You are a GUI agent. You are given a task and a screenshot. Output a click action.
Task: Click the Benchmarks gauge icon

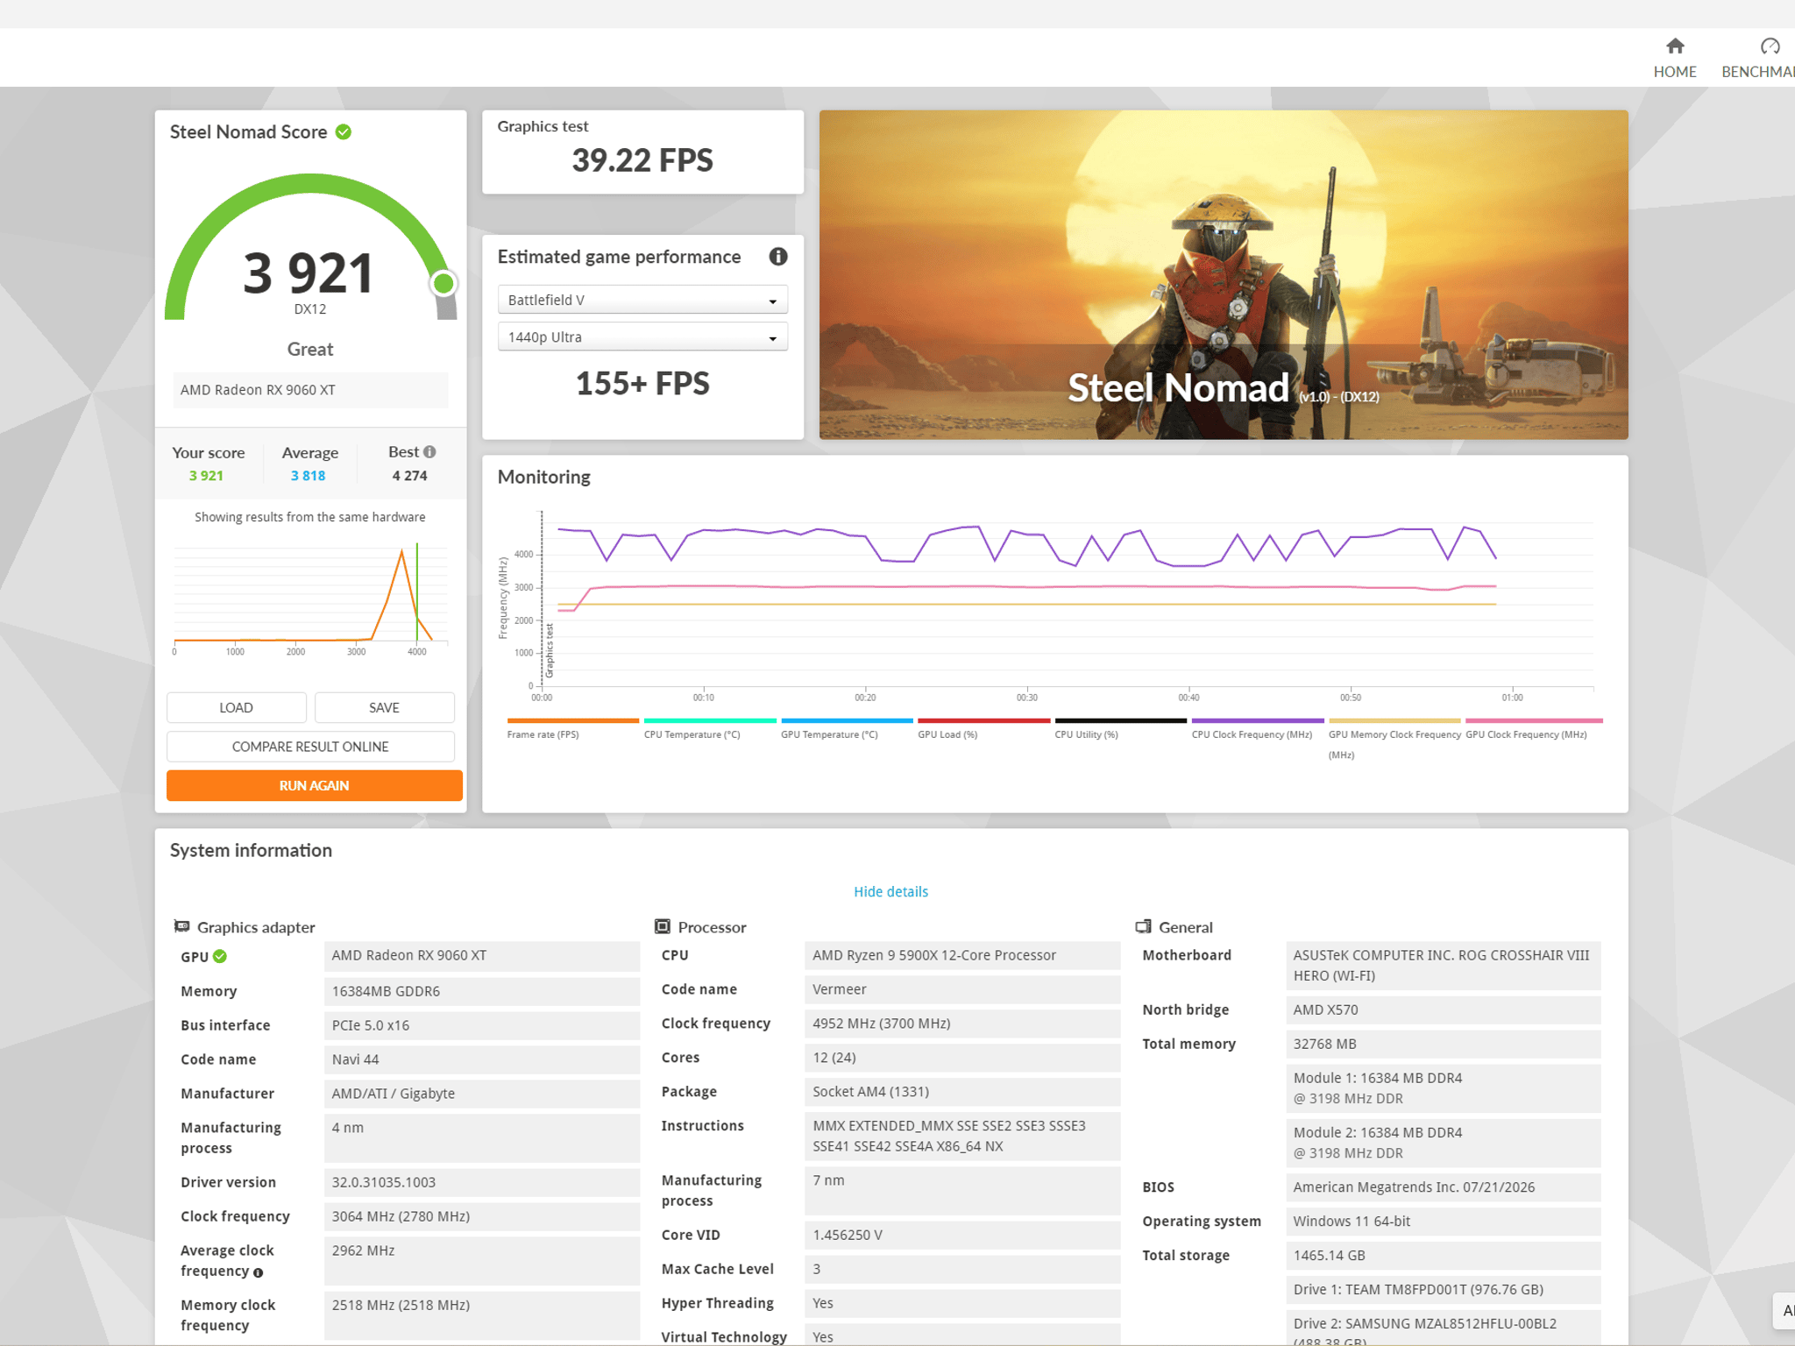pos(1770,46)
